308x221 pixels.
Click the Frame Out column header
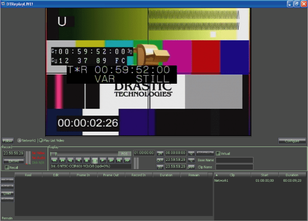point(111,175)
